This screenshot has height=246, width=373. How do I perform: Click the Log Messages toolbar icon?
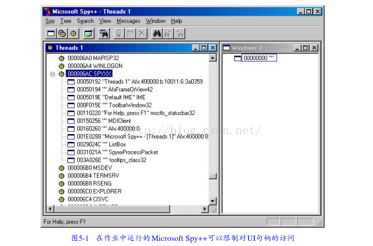[89, 33]
